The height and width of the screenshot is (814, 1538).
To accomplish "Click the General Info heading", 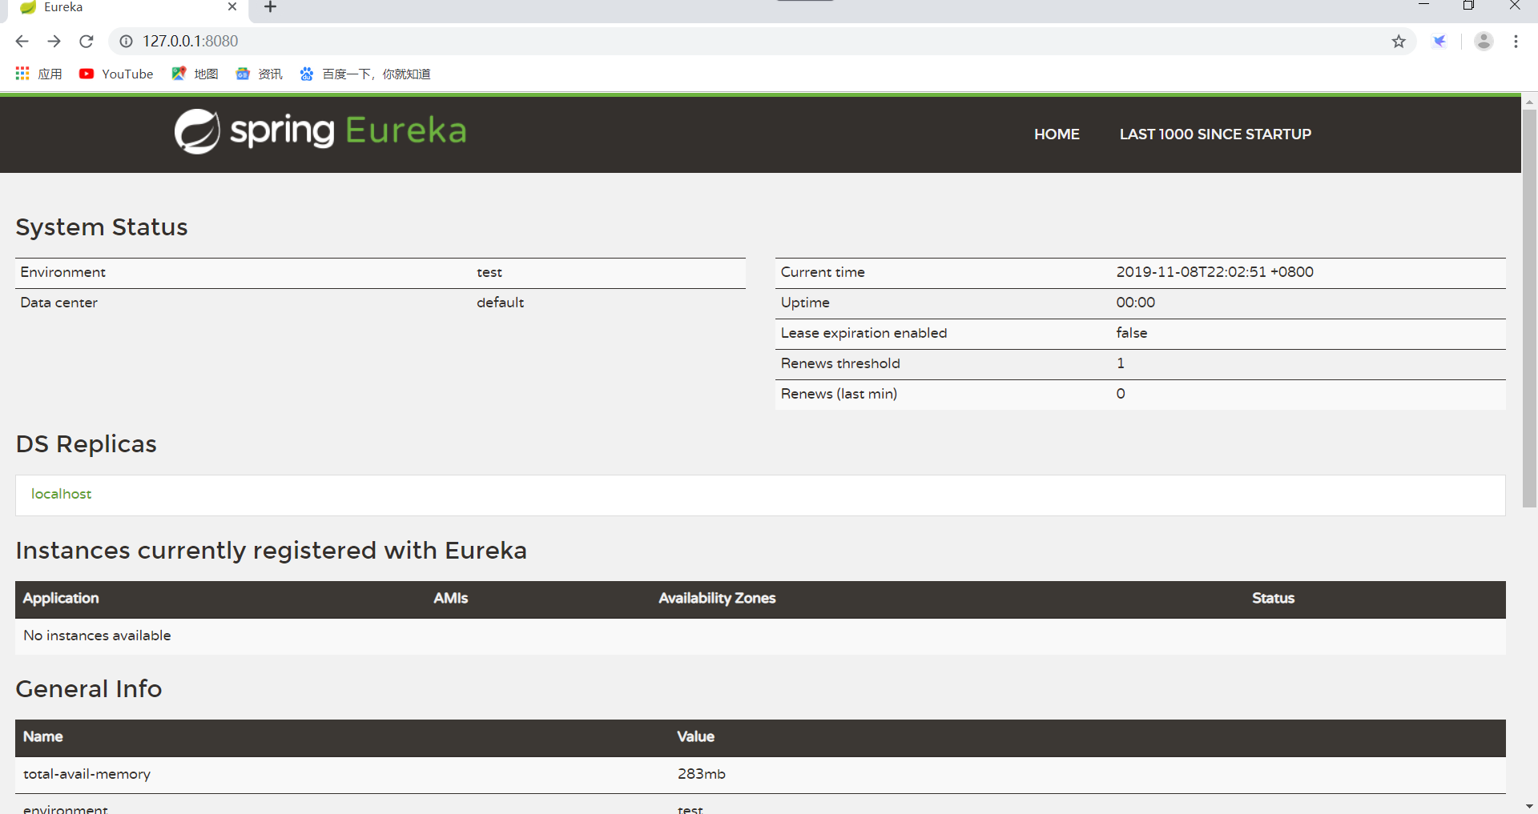I will point(89,689).
